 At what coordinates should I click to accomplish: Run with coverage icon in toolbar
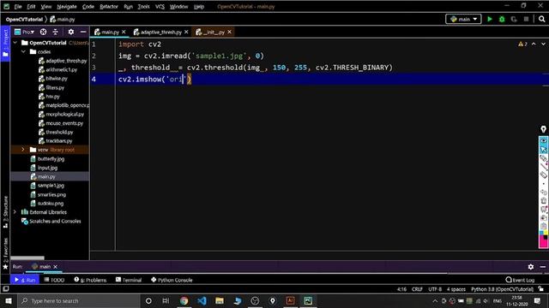click(x=514, y=19)
